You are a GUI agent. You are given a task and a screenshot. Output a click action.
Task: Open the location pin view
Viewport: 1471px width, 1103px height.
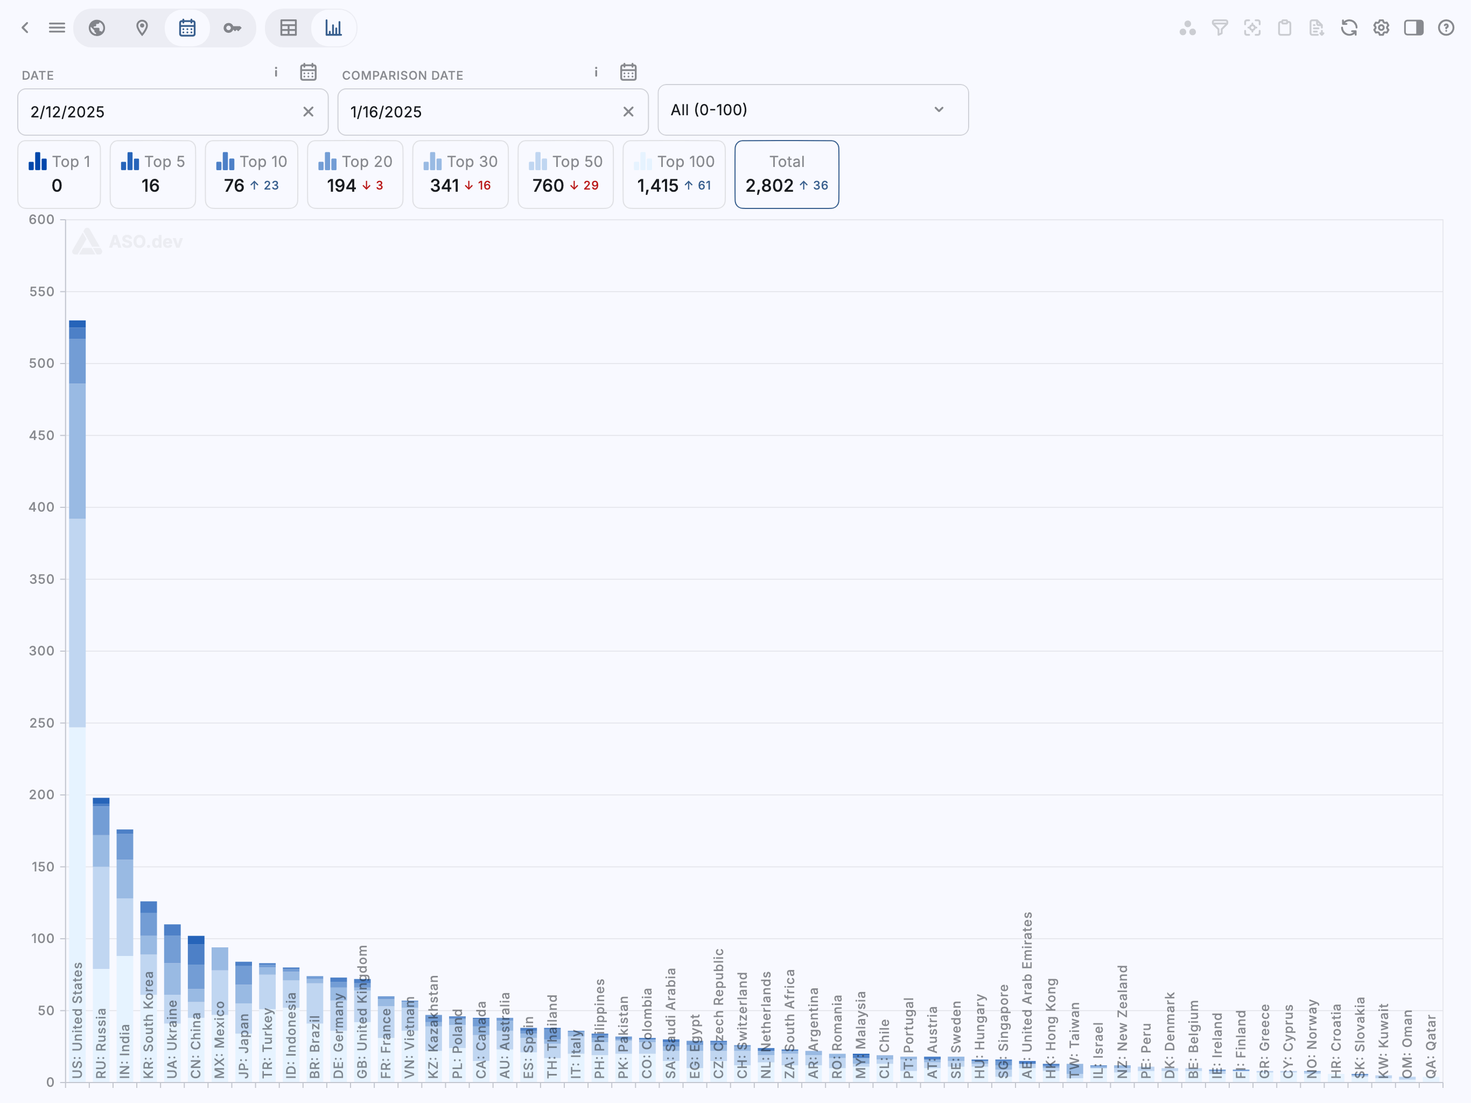click(142, 28)
